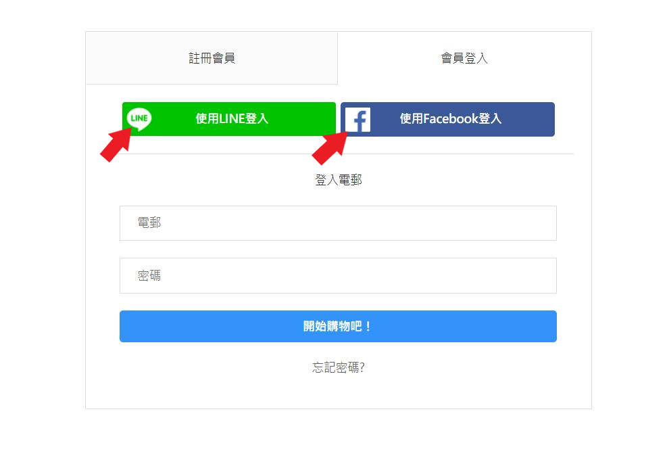Click the red arrow pointing at the Facebook logo
The width and height of the screenshot is (667, 464).
tap(330, 147)
